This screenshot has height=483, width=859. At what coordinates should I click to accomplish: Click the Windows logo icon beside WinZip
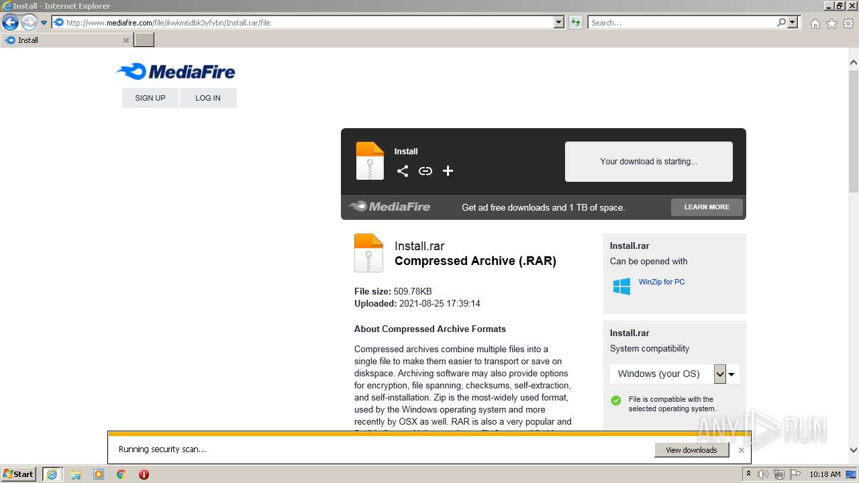[621, 286]
